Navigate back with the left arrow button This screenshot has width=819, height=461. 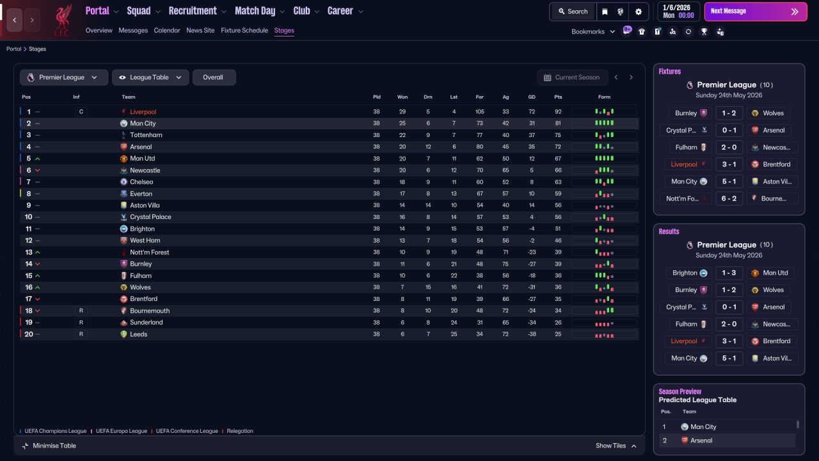(15, 20)
